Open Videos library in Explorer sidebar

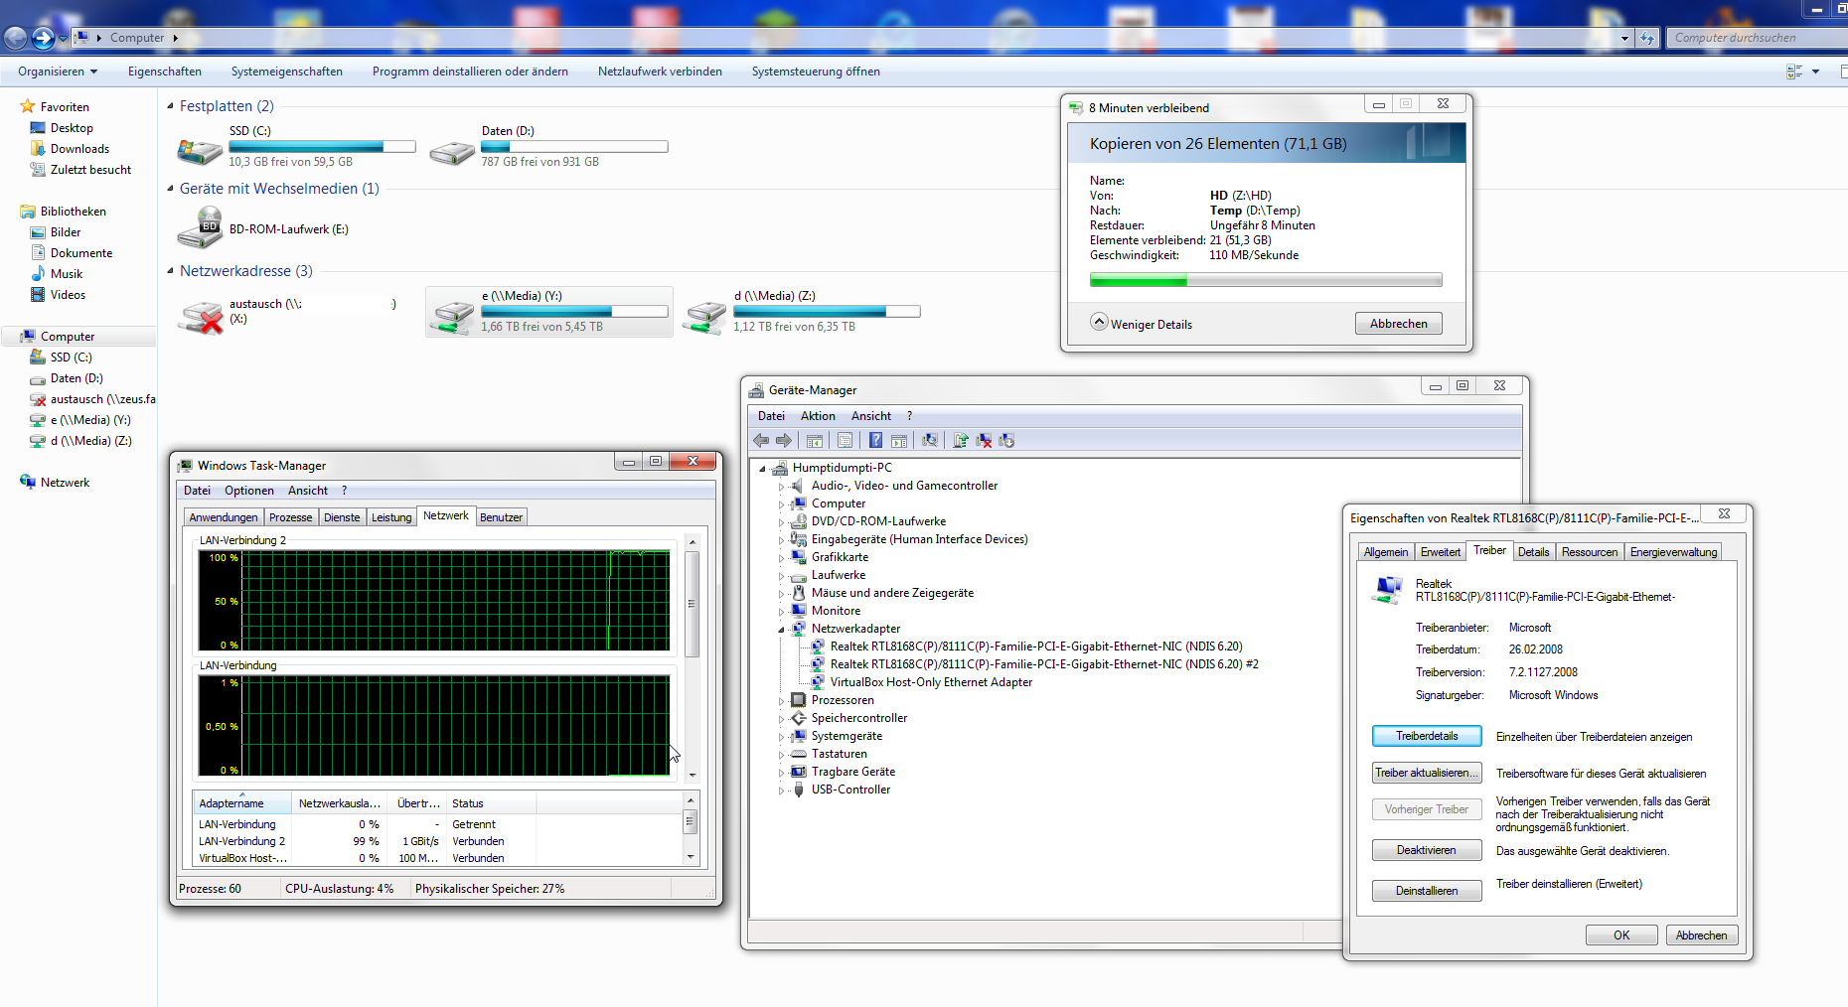[58, 295]
